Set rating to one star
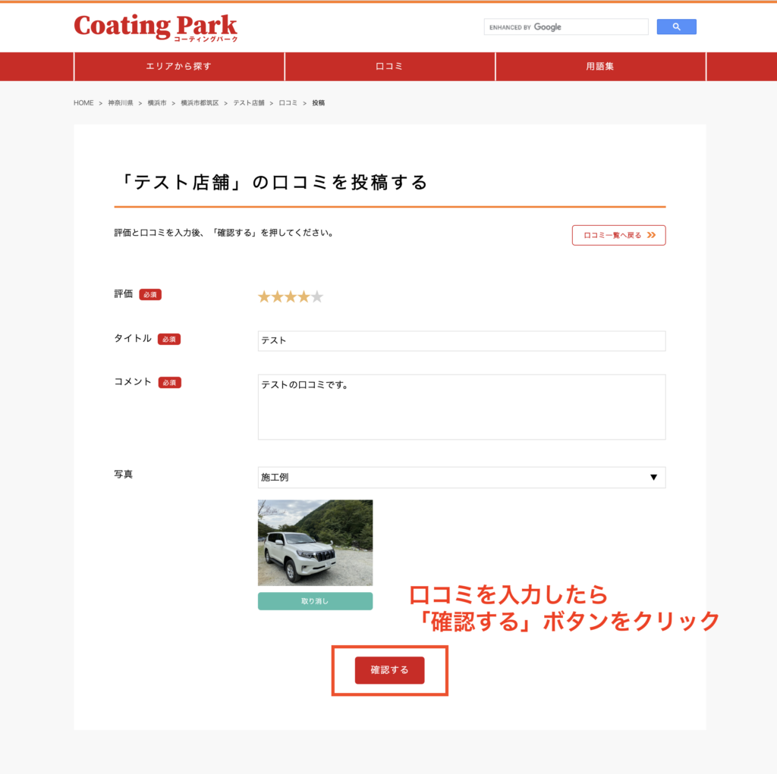The image size is (777, 774). click(x=264, y=297)
